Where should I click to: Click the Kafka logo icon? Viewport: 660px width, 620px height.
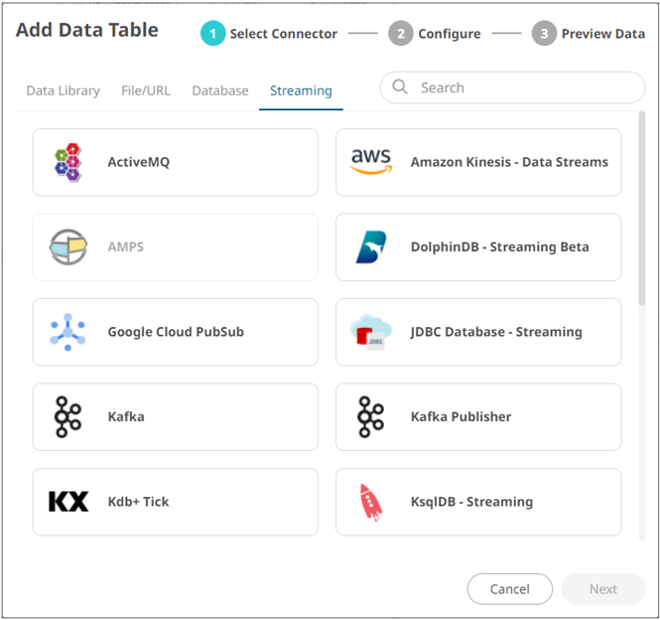coord(68,416)
